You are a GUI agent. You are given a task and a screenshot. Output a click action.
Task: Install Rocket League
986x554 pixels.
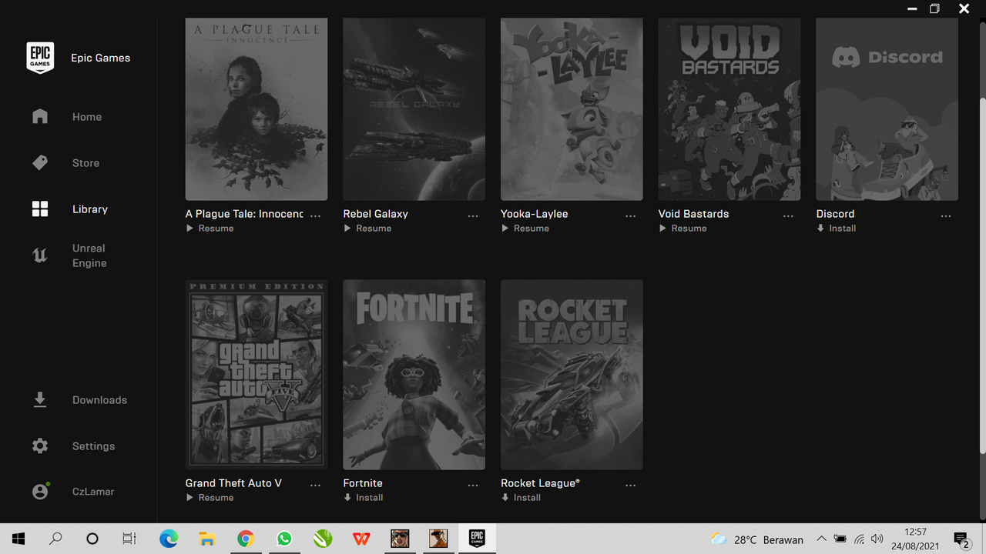click(522, 498)
